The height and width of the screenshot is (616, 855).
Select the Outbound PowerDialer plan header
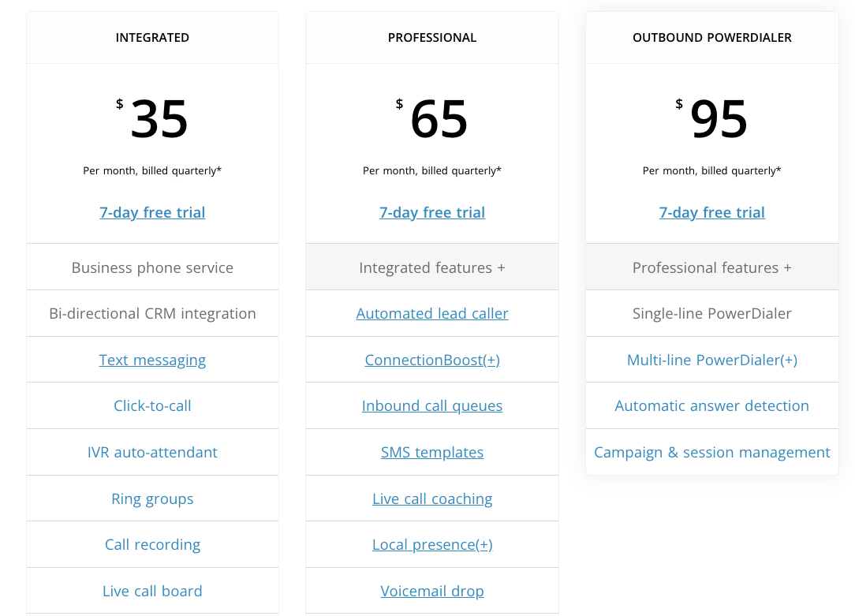click(711, 38)
